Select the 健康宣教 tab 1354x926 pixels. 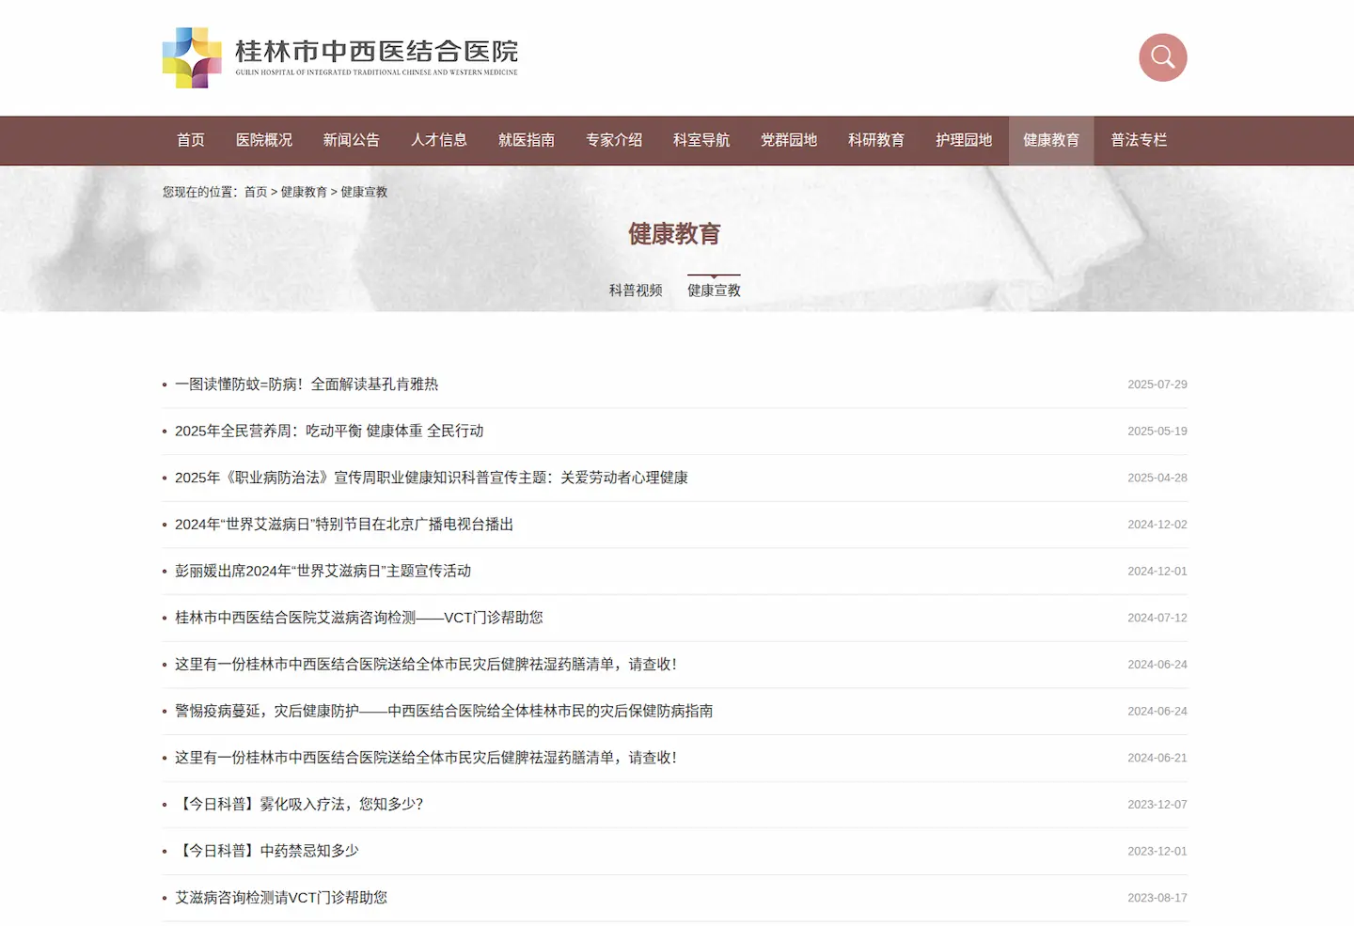(x=714, y=290)
